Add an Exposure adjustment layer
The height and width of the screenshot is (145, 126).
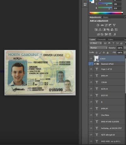click(110, 25)
